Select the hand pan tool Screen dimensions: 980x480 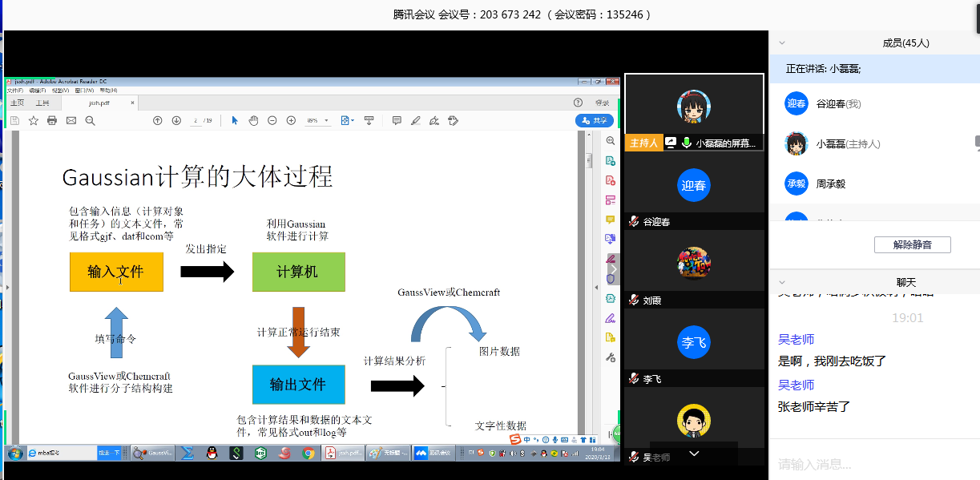click(x=253, y=120)
